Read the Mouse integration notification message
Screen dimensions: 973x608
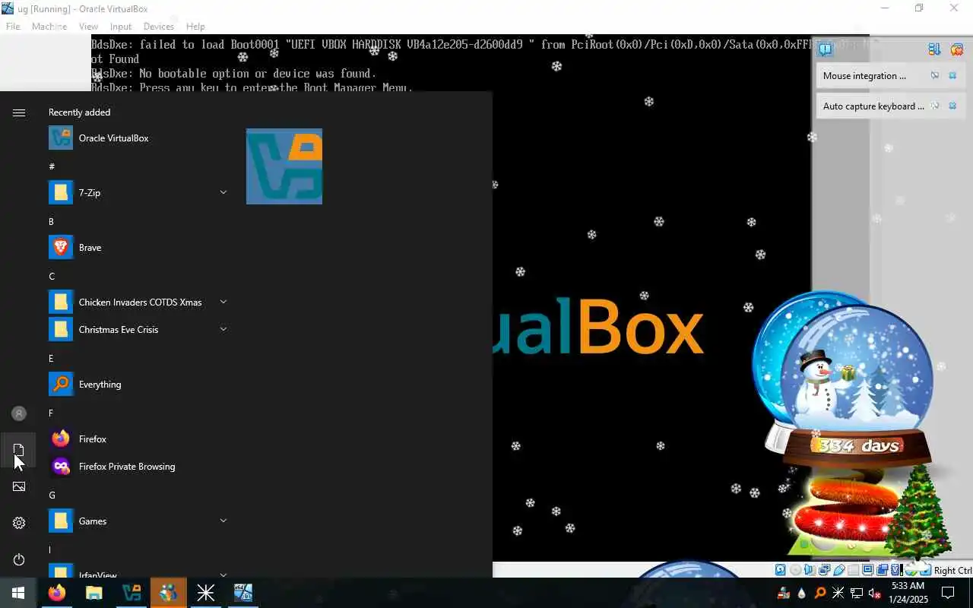point(864,76)
